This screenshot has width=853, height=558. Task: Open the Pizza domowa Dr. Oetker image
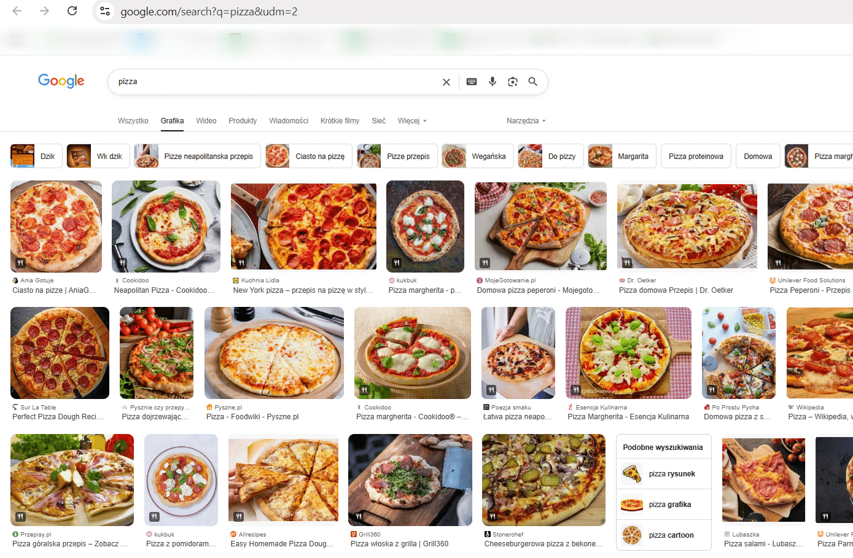pyautogui.click(x=687, y=227)
